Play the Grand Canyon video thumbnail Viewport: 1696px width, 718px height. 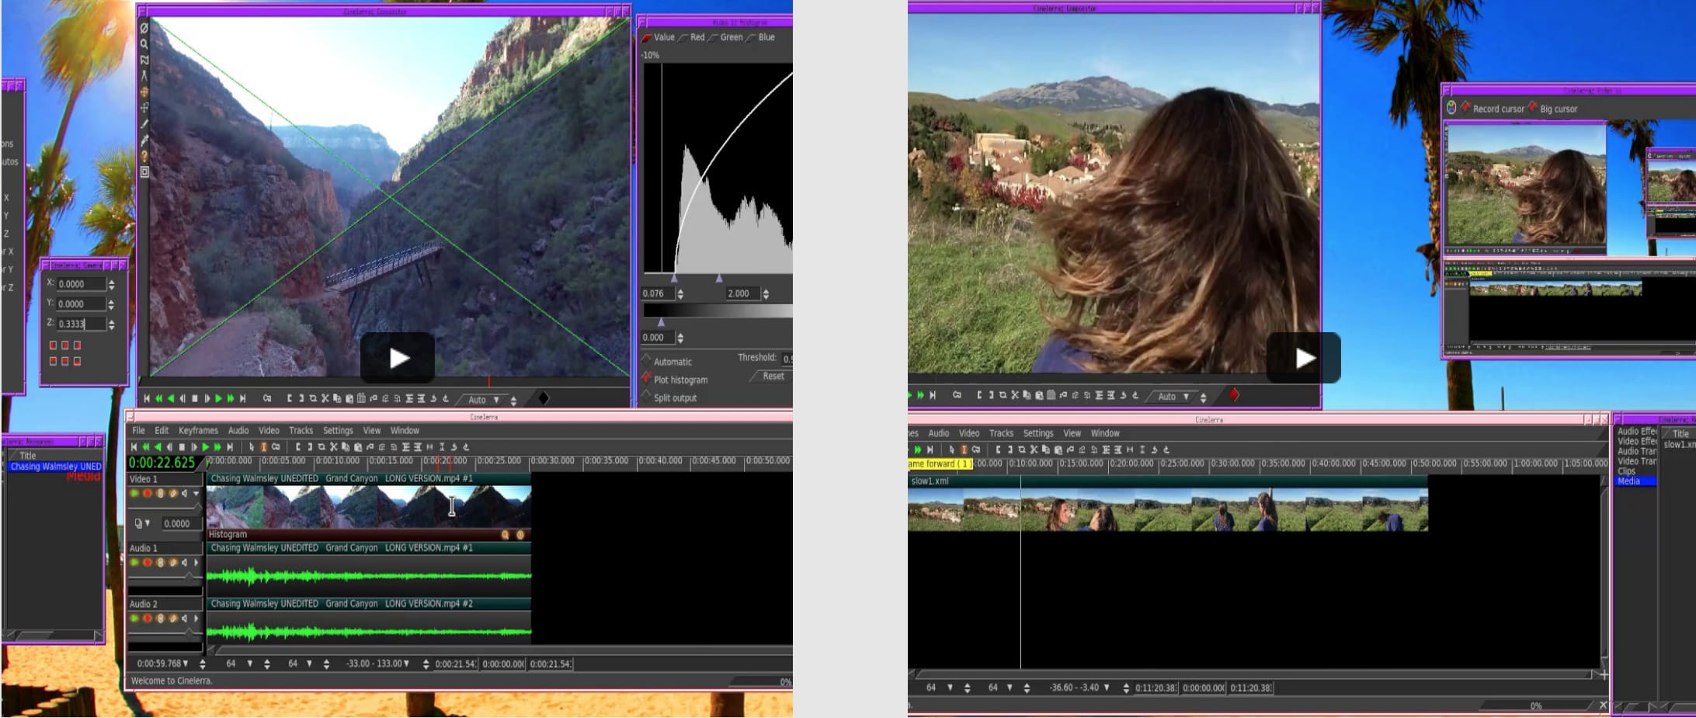(x=398, y=358)
